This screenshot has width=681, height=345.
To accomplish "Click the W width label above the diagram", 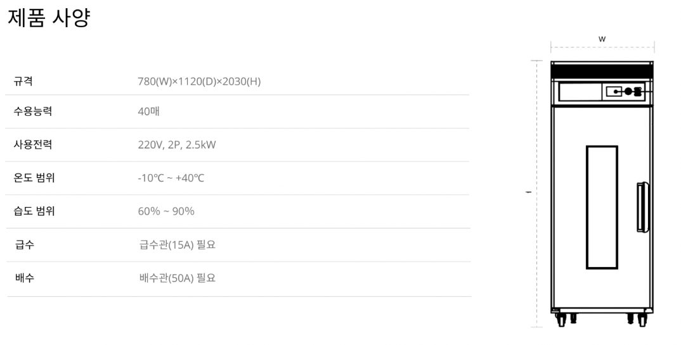I will click(x=602, y=39).
